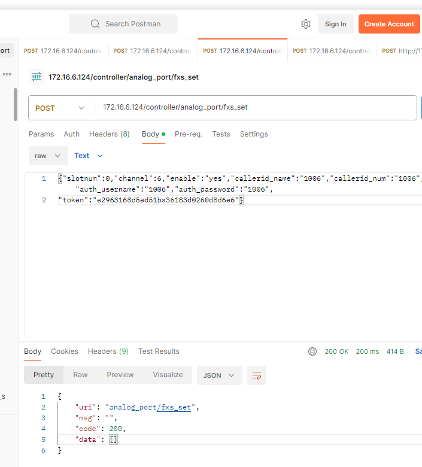Select the Pretty view button

point(44,375)
